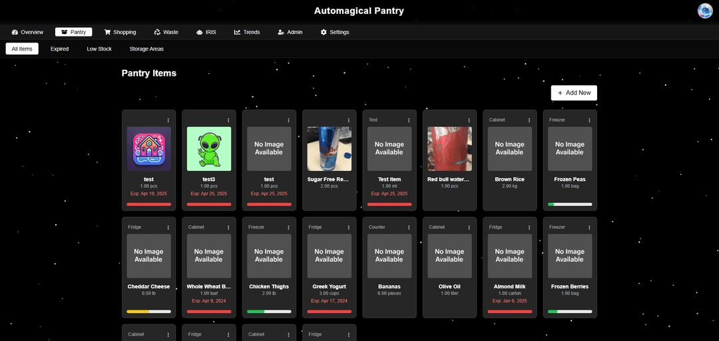Click the Almond Milk red expiry bar
The height and width of the screenshot is (341, 719).
coord(510,311)
